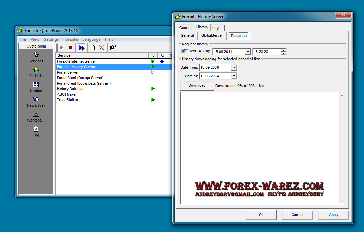The image size is (364, 232).
Task: Click the Apply button
Action: 333,215
